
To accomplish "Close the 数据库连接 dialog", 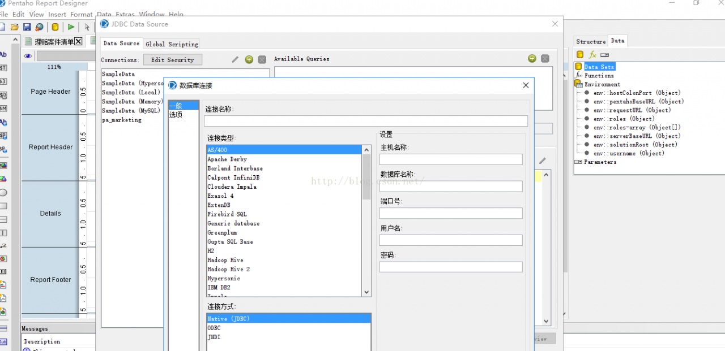I will point(526,85).
